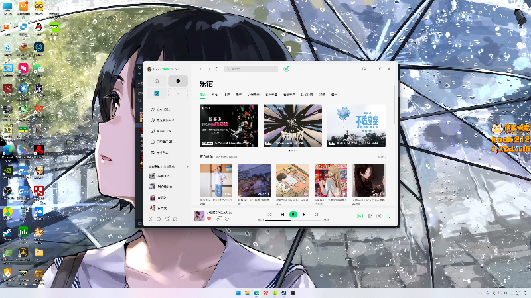Toggle shuffle play mode
The image size is (531, 298).
click(269, 215)
